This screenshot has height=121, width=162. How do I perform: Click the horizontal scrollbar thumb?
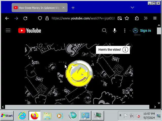(x=77, y=107)
